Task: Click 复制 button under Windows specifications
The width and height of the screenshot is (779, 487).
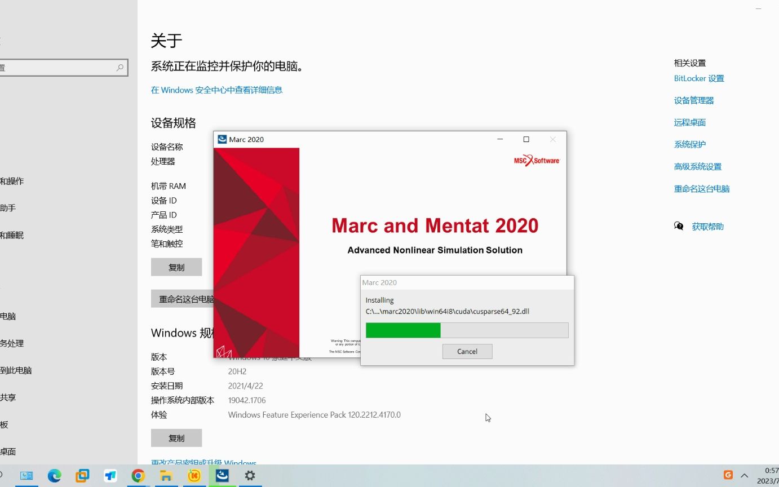Action: (176, 438)
